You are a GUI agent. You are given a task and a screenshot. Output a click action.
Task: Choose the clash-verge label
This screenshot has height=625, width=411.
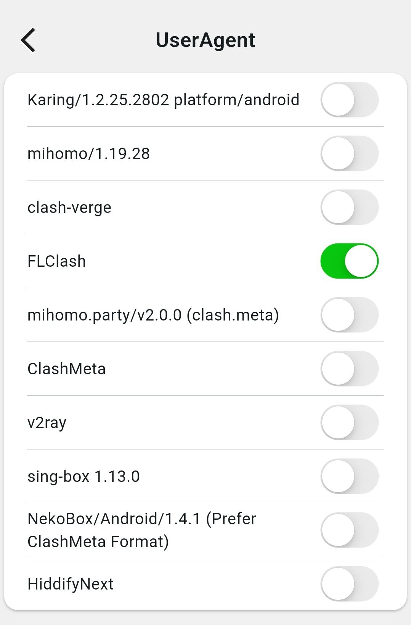pos(69,208)
